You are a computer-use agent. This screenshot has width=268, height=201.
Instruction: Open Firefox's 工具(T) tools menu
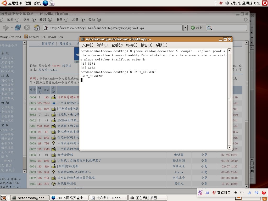[78, 20]
